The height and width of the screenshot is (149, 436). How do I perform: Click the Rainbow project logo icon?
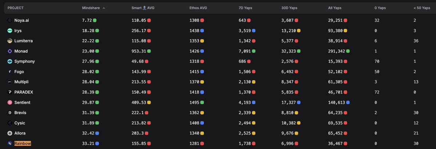(x=10, y=144)
